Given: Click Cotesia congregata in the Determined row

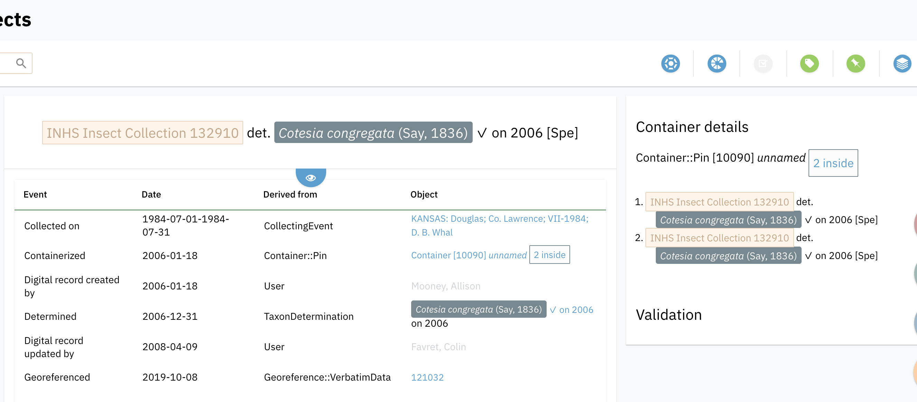Looking at the screenshot, I should (479, 309).
